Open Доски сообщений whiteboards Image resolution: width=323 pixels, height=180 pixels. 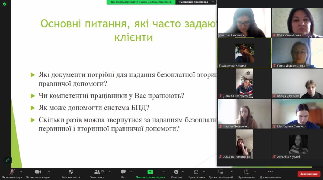[221, 174]
